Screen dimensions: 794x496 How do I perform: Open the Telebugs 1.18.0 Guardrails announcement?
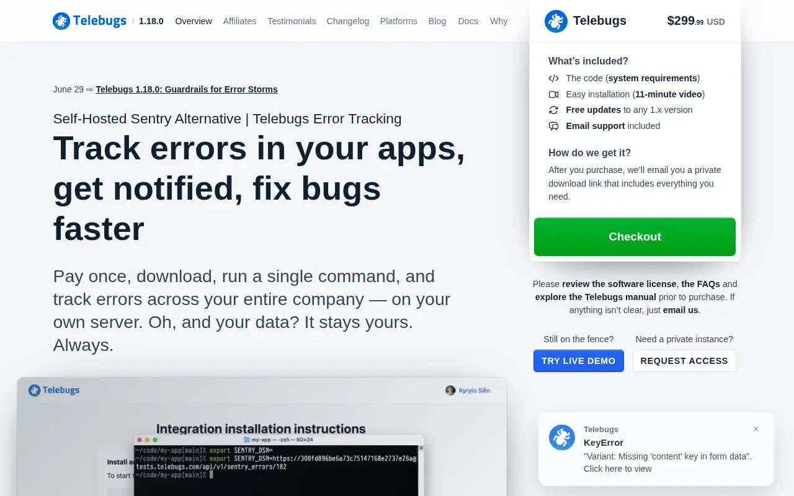(187, 89)
